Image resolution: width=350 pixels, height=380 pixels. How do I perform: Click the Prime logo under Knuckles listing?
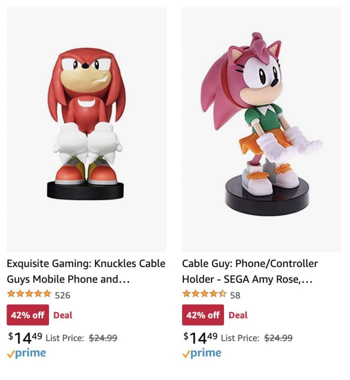[x=26, y=354]
